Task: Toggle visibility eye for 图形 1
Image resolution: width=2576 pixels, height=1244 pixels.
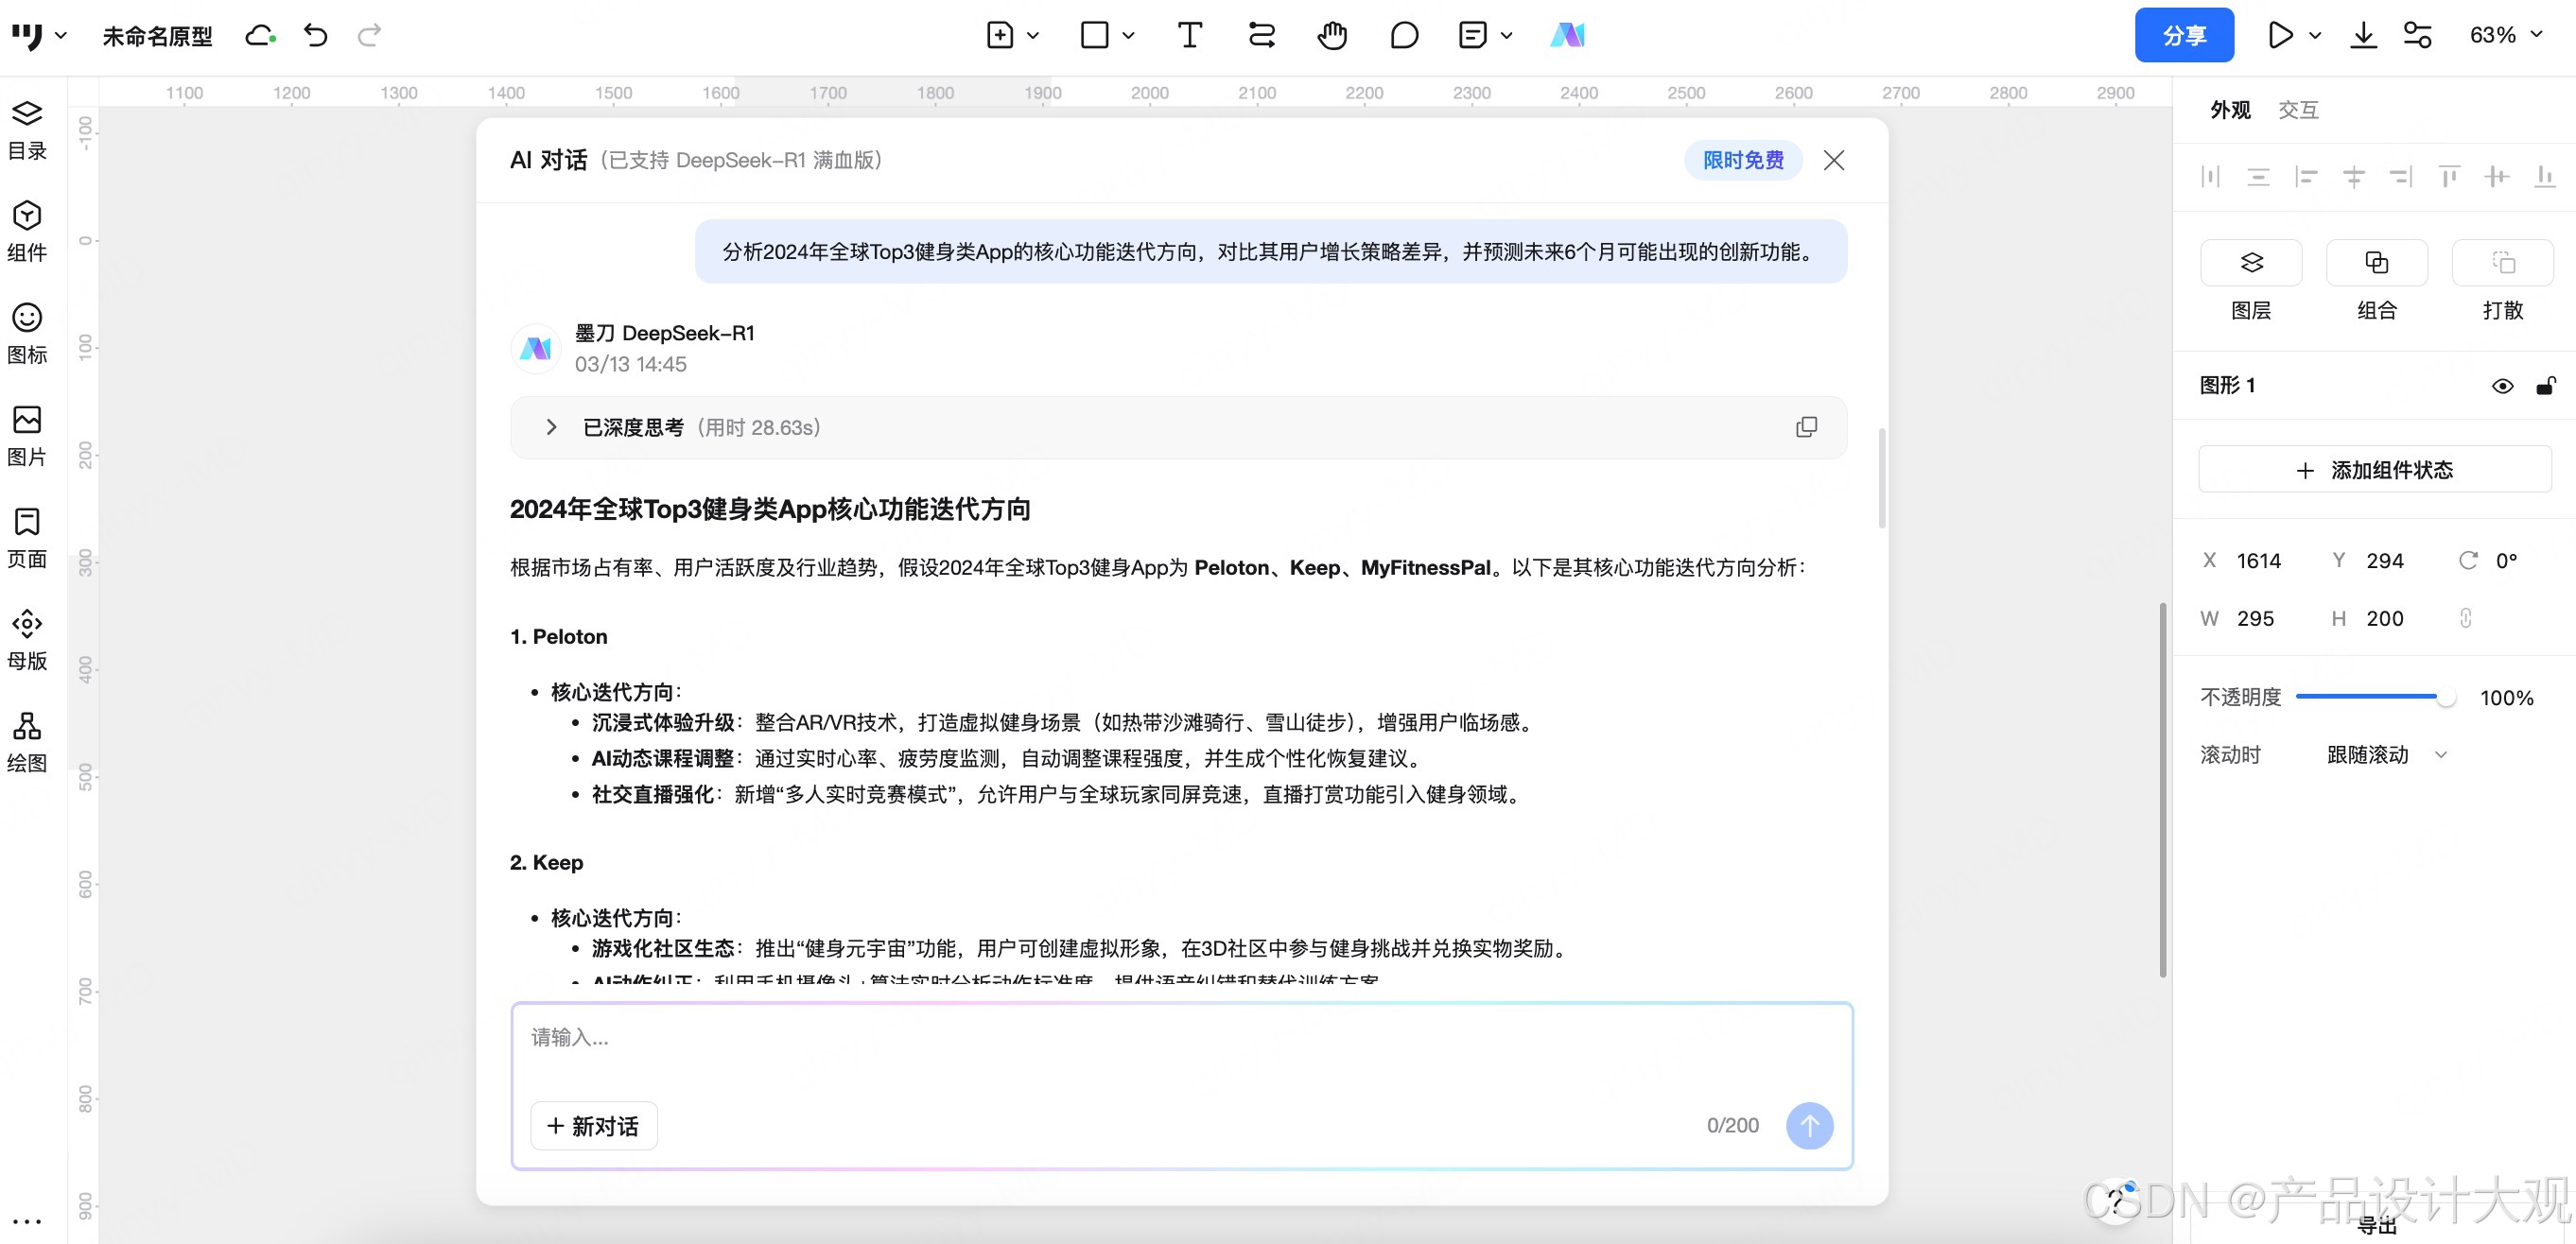Action: 2502,387
